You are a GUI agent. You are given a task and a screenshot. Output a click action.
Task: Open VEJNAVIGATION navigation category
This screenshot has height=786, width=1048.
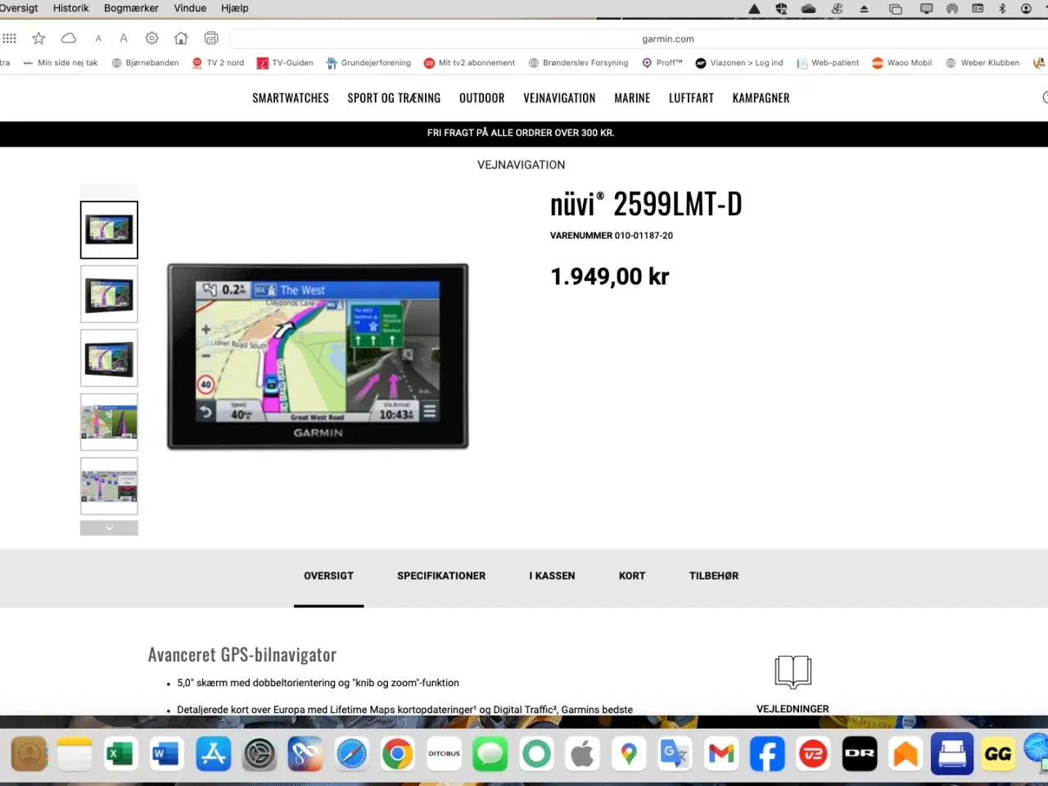[559, 98]
